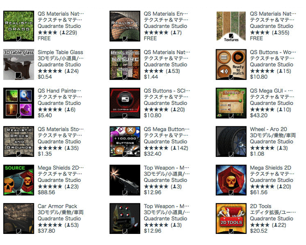Open the red skull shield icon
This screenshot has width=306, height=245.
[231, 180]
